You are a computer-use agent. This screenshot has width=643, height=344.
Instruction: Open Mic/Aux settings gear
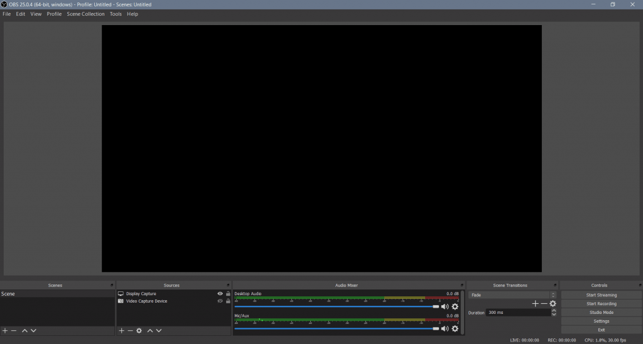[455, 328]
